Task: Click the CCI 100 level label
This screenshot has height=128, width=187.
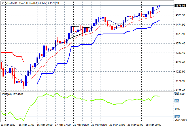Action: [x=177, y=101]
